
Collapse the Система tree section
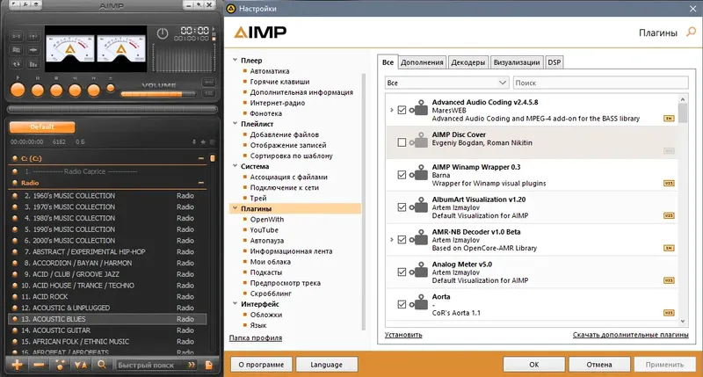(x=235, y=165)
